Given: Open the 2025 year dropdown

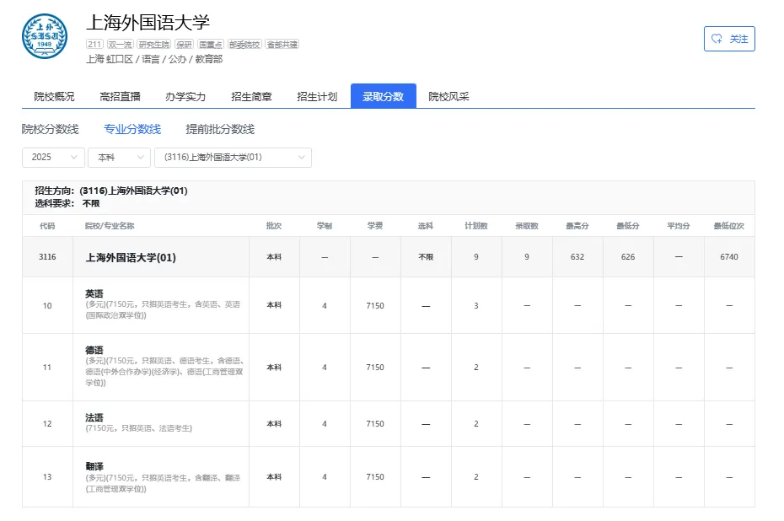Looking at the screenshot, I should click(53, 158).
